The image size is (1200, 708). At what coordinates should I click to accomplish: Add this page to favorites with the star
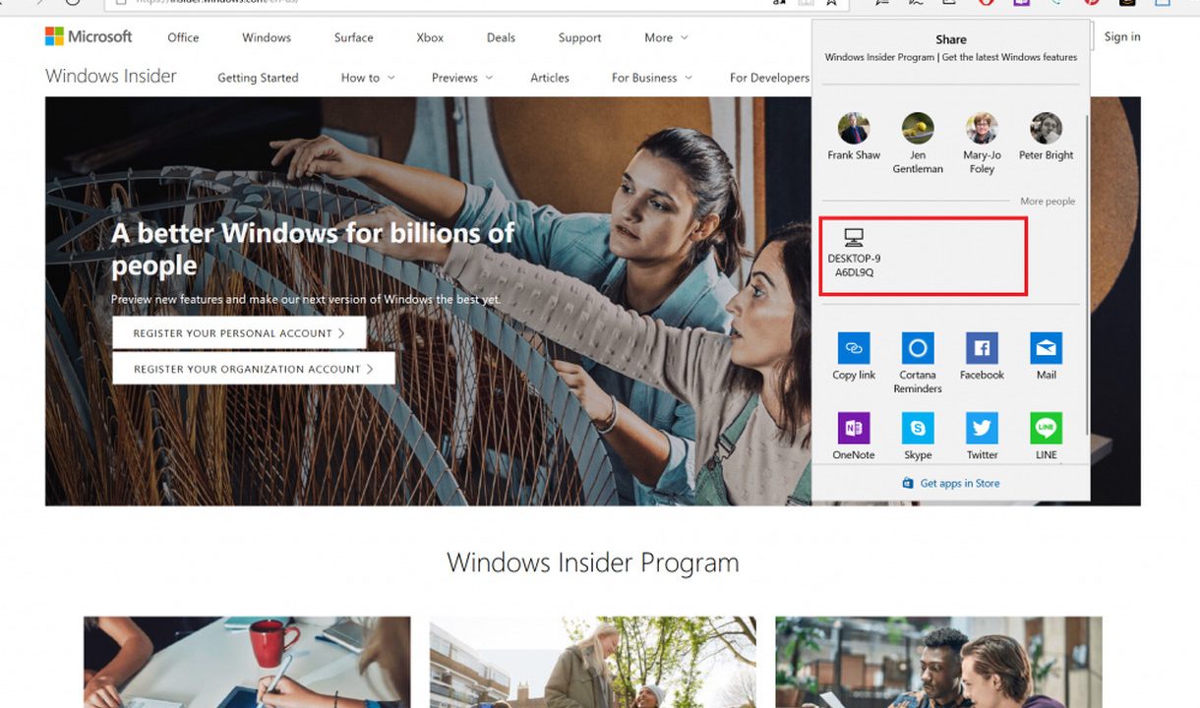pos(831,3)
